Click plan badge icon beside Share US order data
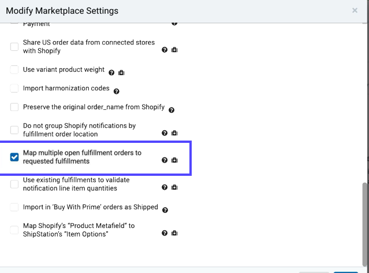 (174, 50)
